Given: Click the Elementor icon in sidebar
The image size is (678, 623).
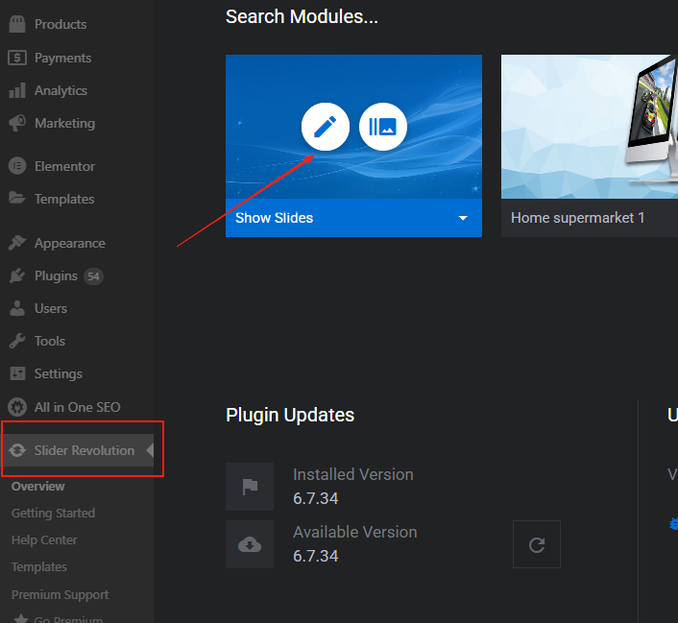Looking at the screenshot, I should tap(17, 166).
